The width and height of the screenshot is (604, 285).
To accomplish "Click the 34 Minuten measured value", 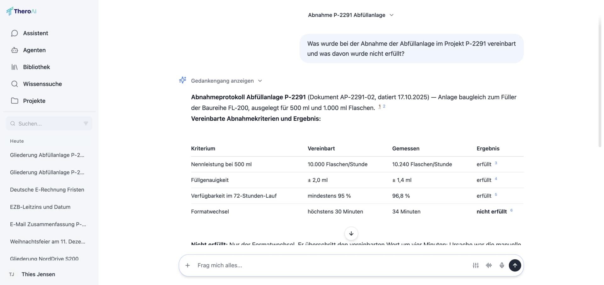I will pyautogui.click(x=406, y=211).
